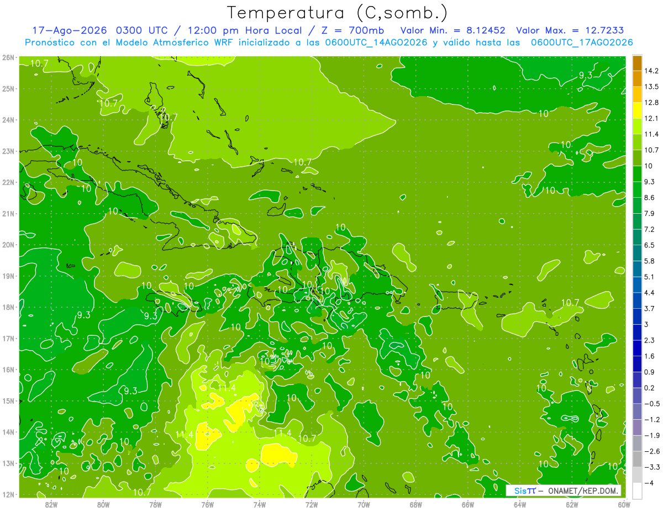The width and height of the screenshot is (663, 512).
Task: Click the 25N latitude axis label
Action: click(x=8, y=88)
